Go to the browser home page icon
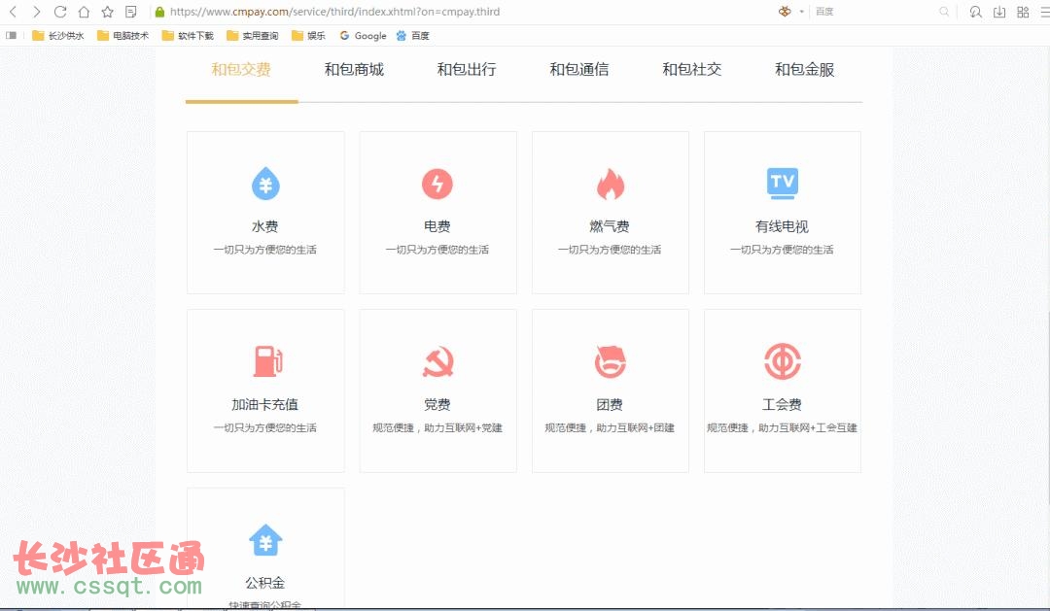1050x611 pixels. pos(84,12)
